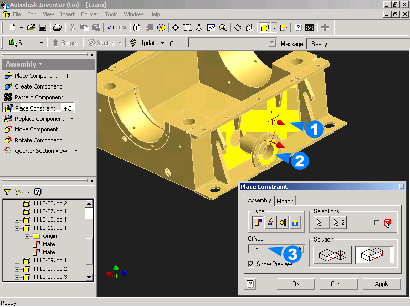The width and height of the screenshot is (410, 307).
Task: Select the Mate constraint type icon
Action: [258, 223]
